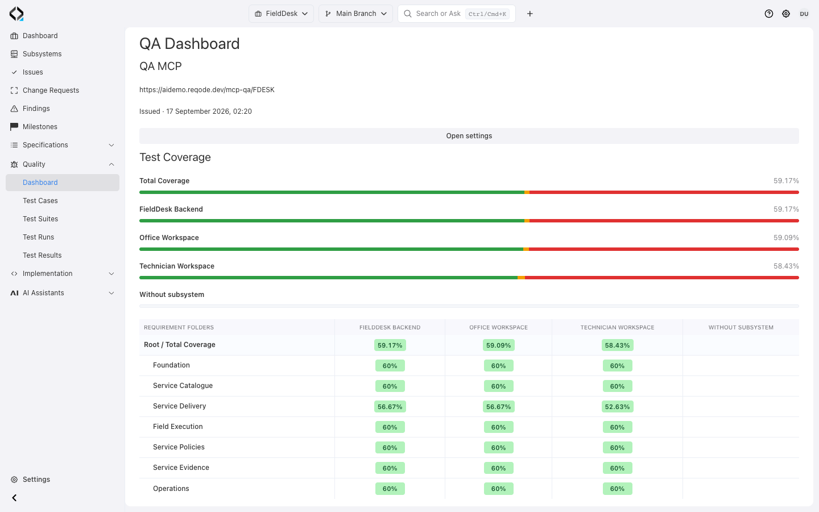This screenshot has width=819, height=512.
Task: Collapse sidebar with bottom-left arrow
Action: click(x=14, y=498)
